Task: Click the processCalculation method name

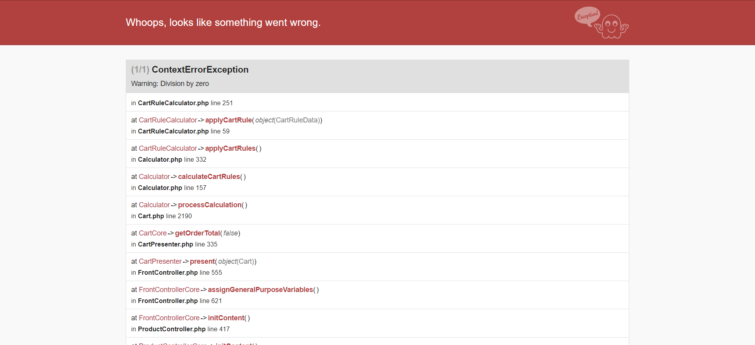Action: (210, 205)
